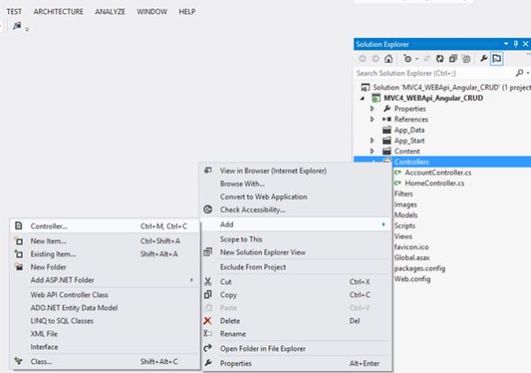Viewport: 531px width, 373px height.
Task: Click the Cut scissors icon in the context menu
Action: pos(208,282)
